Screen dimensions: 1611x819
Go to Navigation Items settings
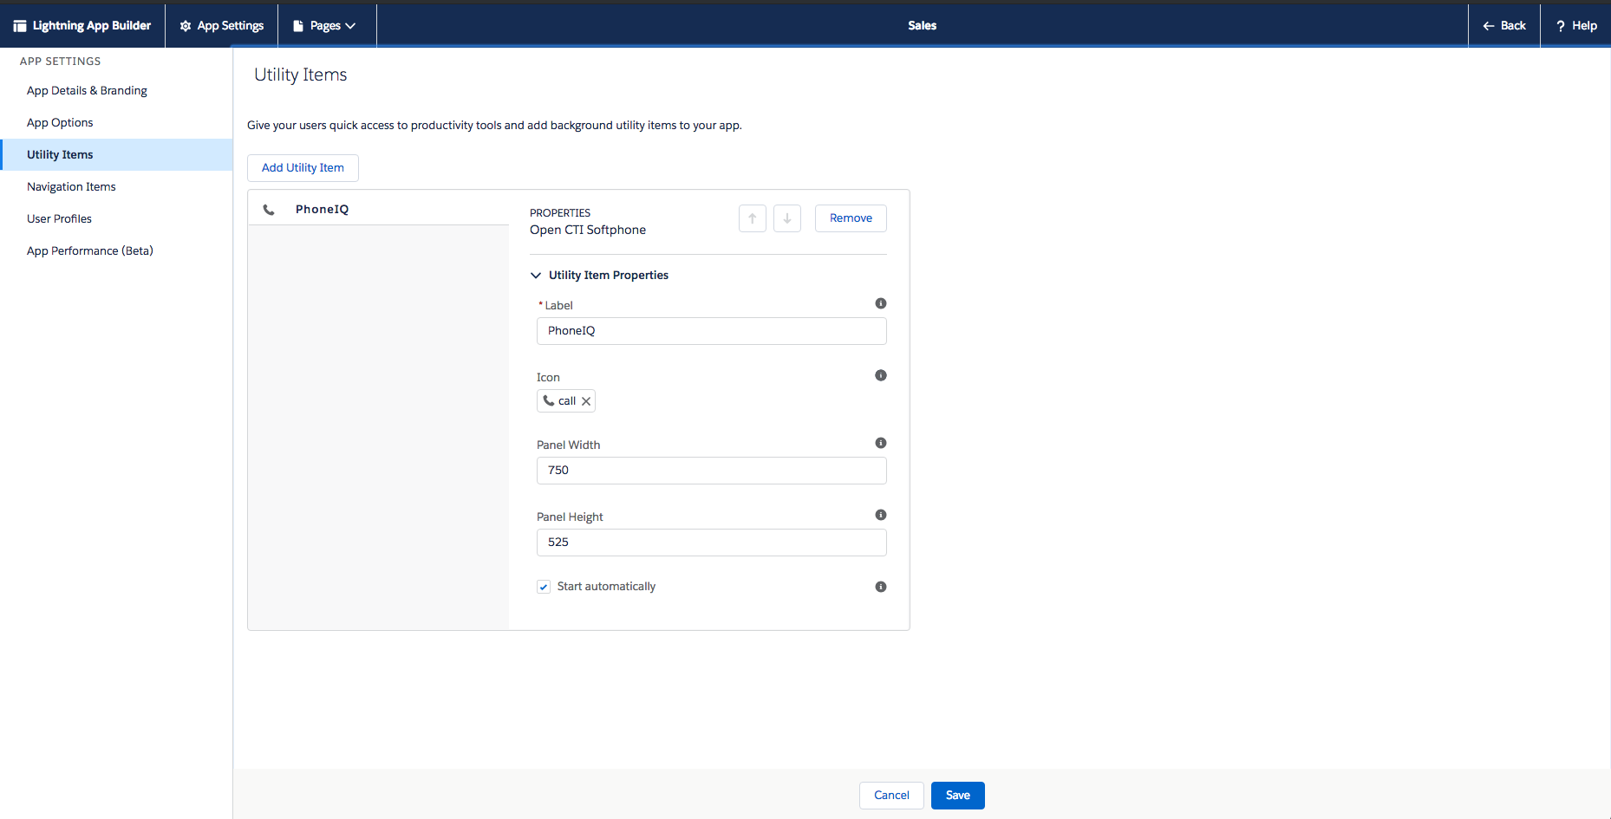pos(71,187)
